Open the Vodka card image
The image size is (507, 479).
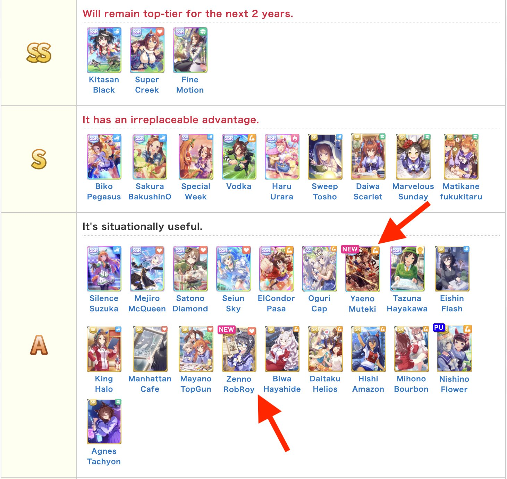(x=239, y=157)
